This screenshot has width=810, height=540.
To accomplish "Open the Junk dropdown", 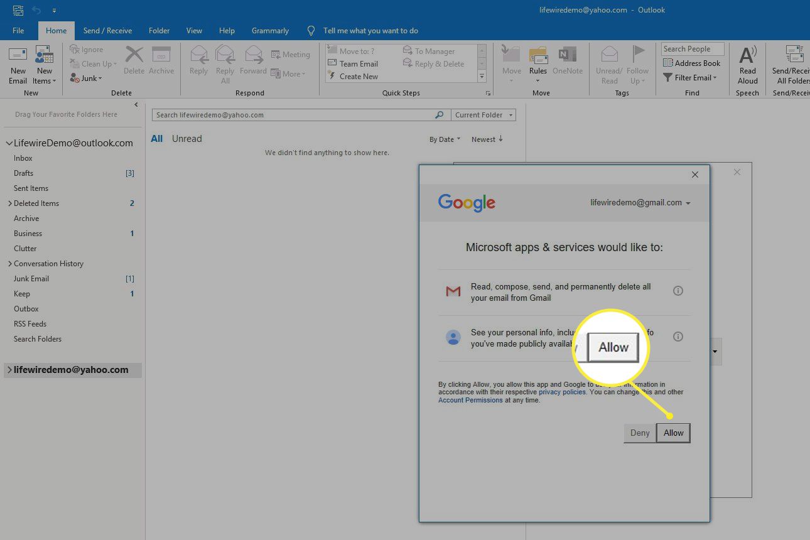I will coord(86,78).
